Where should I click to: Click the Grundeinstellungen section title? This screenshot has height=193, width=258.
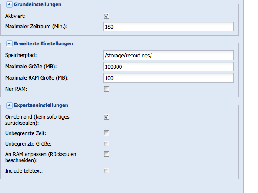pyautogui.click(x=37, y=4)
